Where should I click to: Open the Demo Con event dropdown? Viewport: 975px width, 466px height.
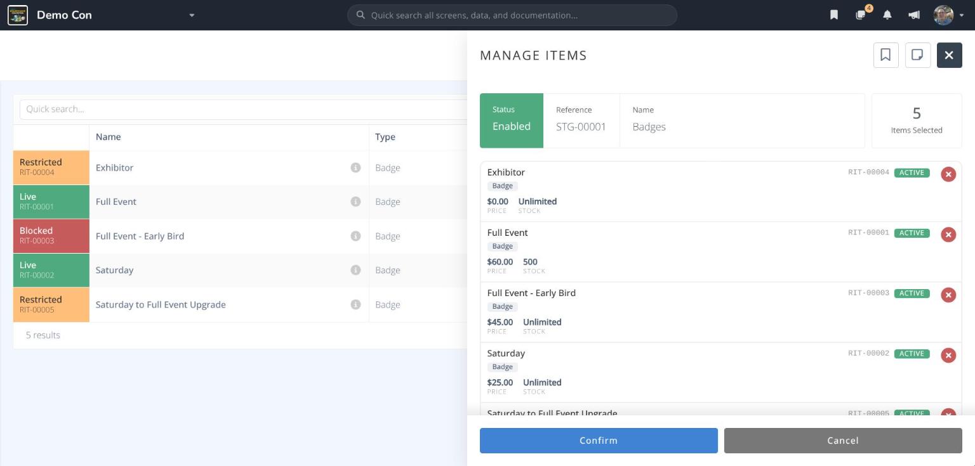tap(192, 15)
